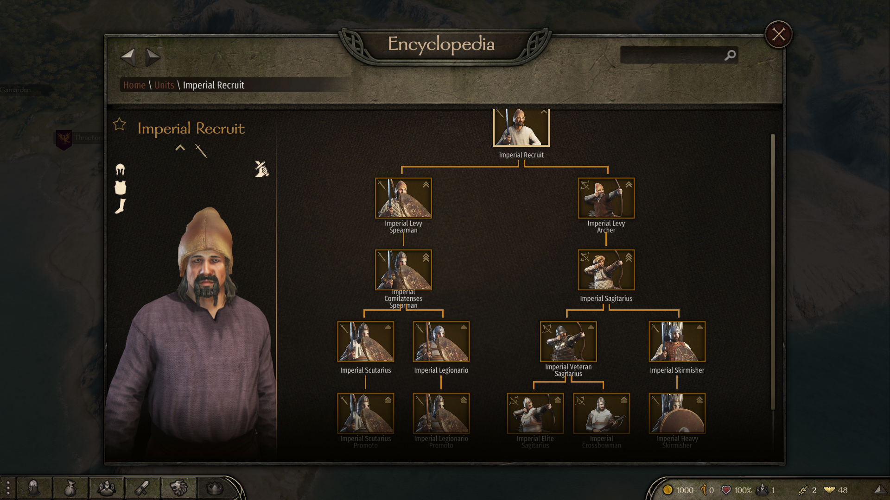
Task: Click the search magnifier icon
Action: coord(730,55)
